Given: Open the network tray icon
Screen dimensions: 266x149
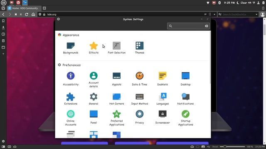Looking at the screenshot, I should 208,3.
